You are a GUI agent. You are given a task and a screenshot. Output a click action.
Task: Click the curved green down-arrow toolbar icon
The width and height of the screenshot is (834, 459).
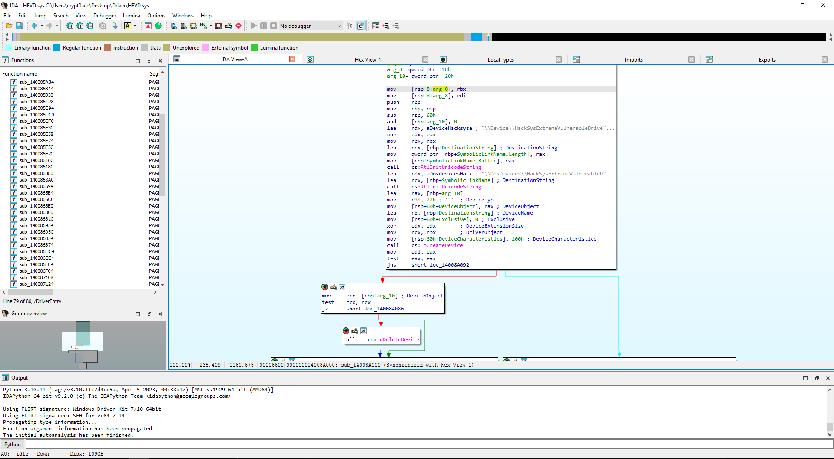(115, 26)
